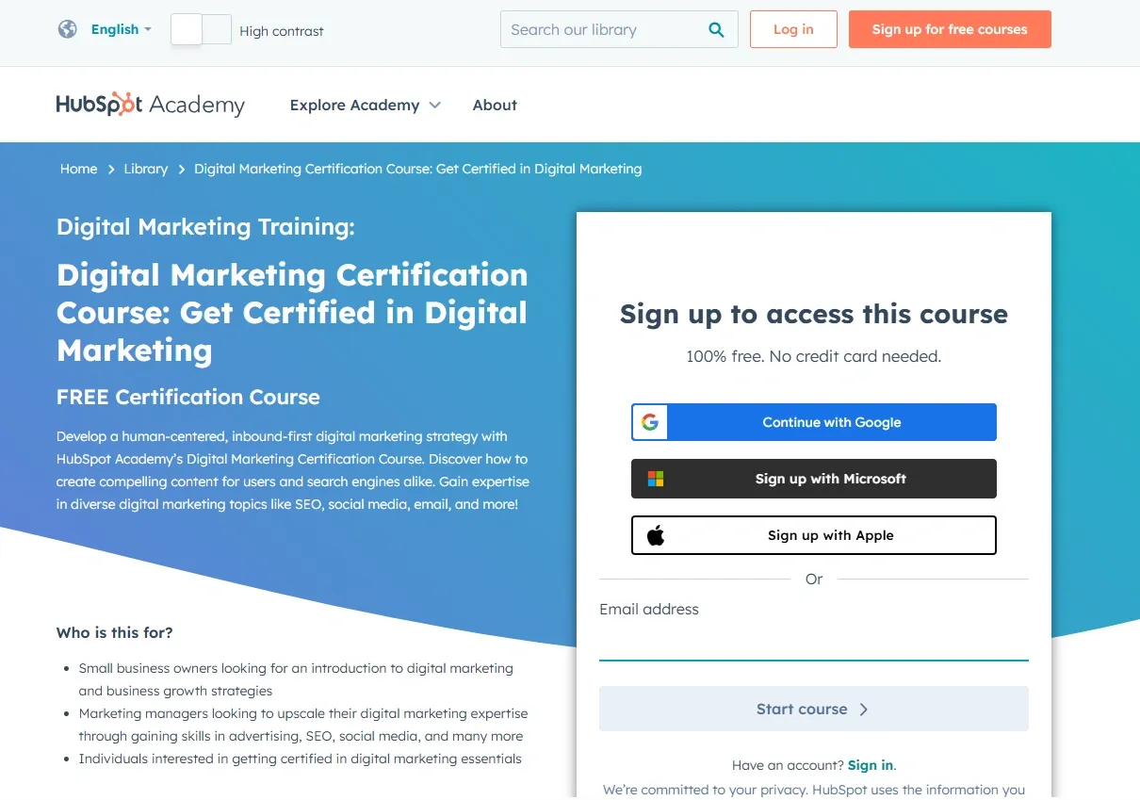
Task: Open the About page
Action: (x=495, y=105)
